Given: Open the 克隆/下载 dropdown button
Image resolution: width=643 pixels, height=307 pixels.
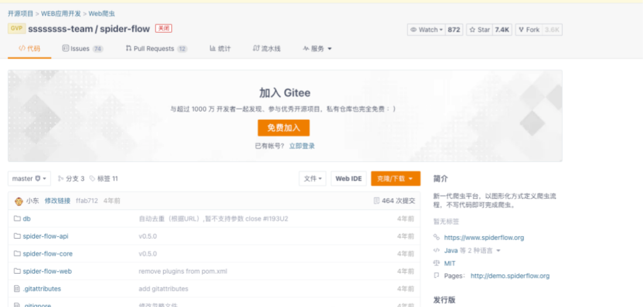Looking at the screenshot, I should coord(395,179).
